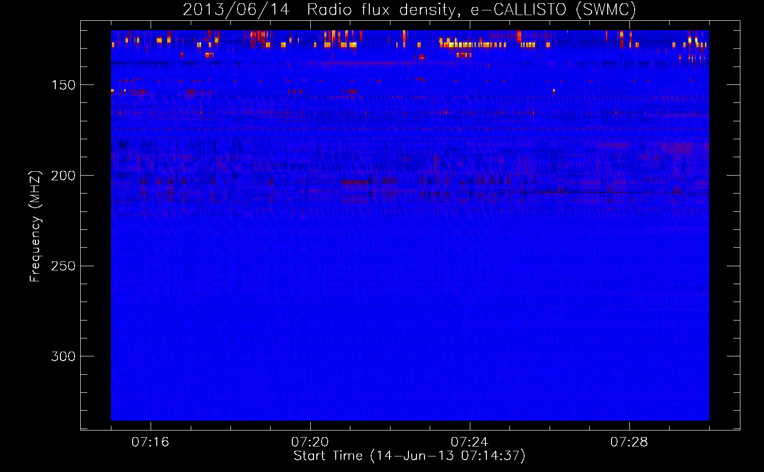Click the 150 frequency tick label
This screenshot has width=764, height=472.
click(x=63, y=85)
